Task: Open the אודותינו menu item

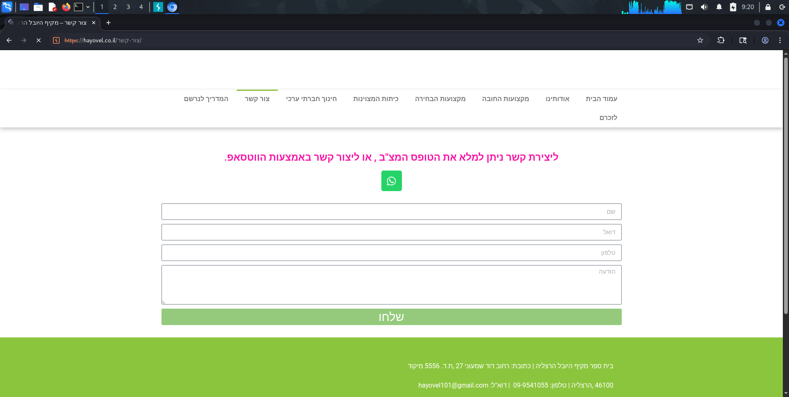Action: (x=558, y=99)
